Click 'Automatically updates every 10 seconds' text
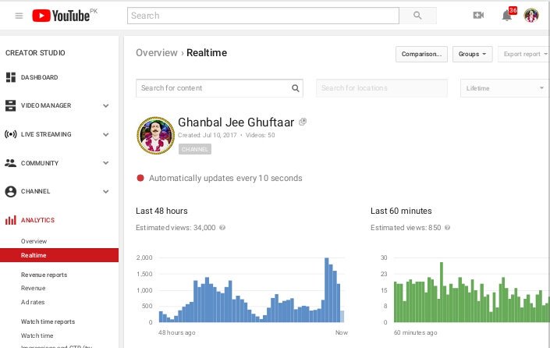This screenshot has width=550, height=348. point(225,178)
